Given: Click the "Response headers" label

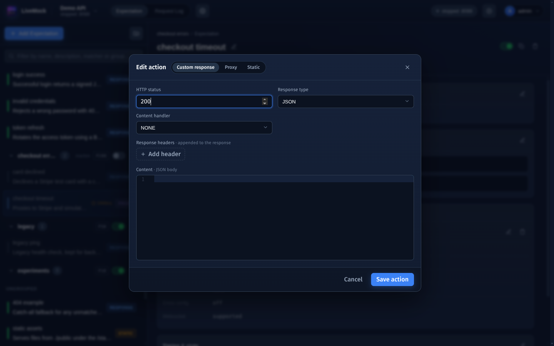Looking at the screenshot, I should [155, 143].
